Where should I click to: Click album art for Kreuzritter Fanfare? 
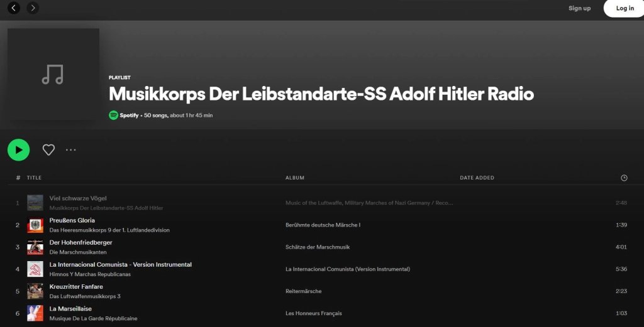[x=35, y=291]
